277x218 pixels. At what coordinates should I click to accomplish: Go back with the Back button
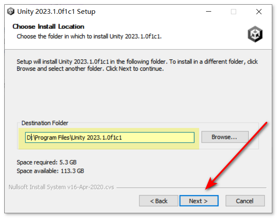pos(158,201)
